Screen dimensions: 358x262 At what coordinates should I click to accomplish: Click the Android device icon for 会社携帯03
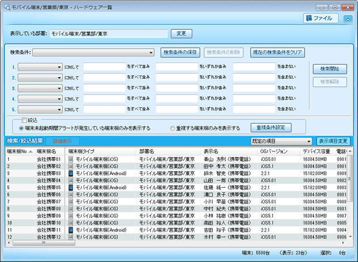[71, 174]
